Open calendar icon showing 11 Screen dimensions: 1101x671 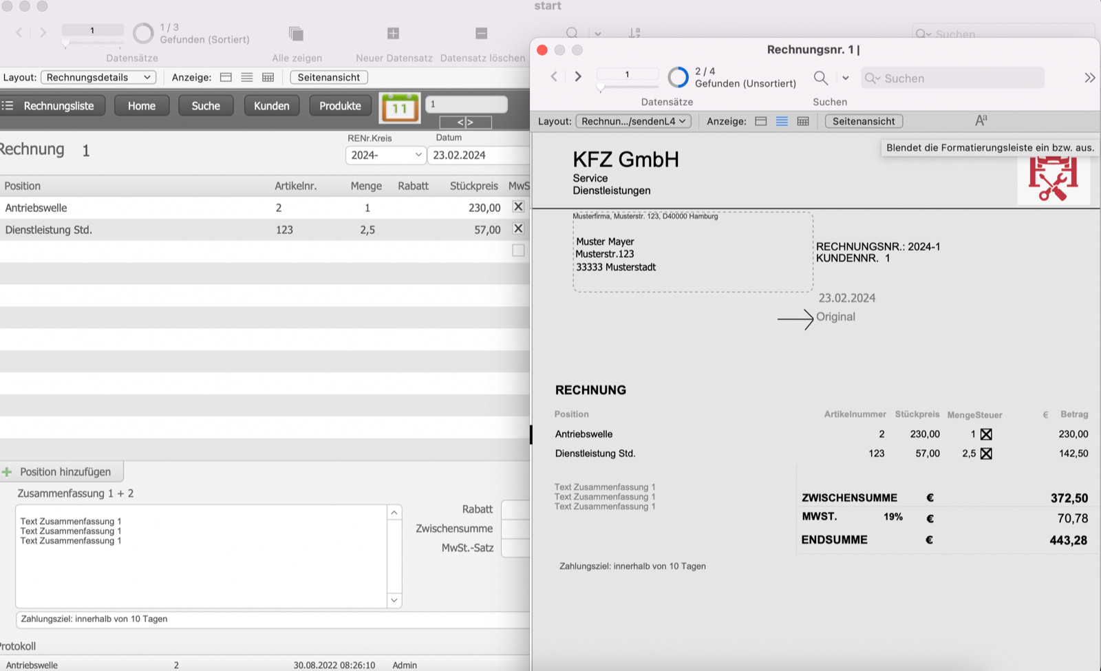(x=400, y=107)
